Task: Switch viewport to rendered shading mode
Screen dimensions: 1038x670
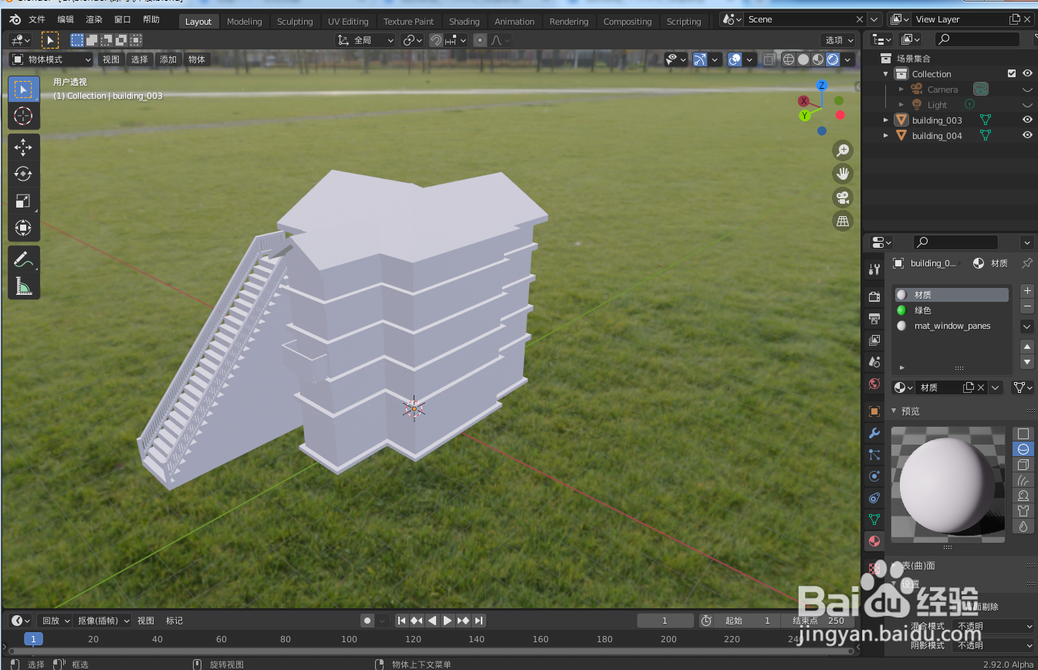Action: coord(832,59)
